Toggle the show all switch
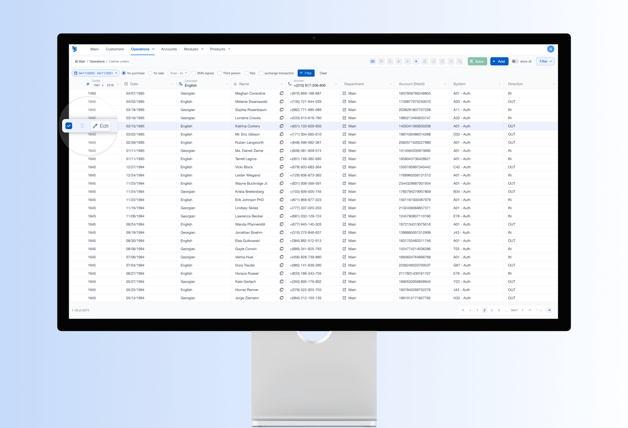The height and width of the screenshot is (428, 628). (515, 61)
